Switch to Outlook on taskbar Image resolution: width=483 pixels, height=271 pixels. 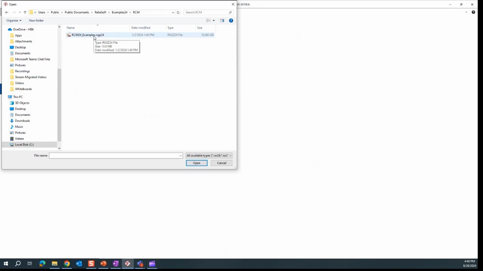tap(79, 263)
